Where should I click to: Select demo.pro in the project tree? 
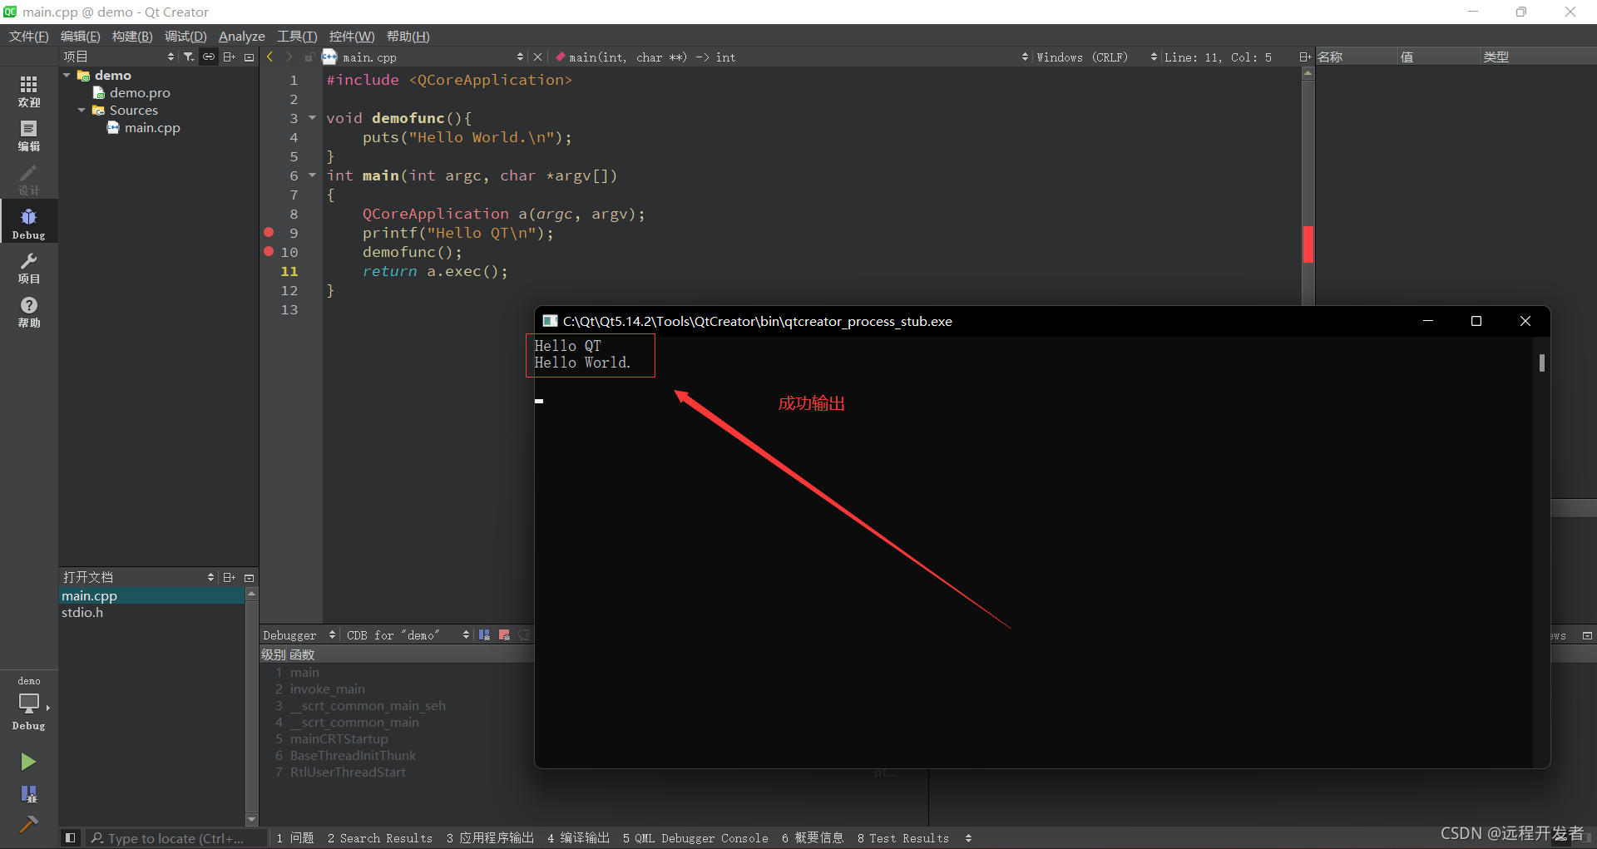pyautogui.click(x=140, y=92)
